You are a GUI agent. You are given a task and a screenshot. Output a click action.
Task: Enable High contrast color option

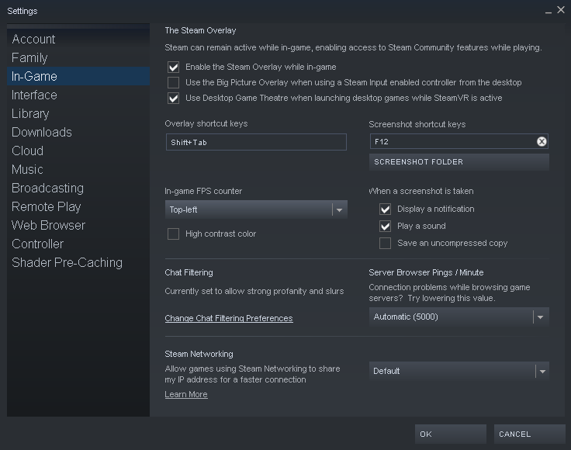coord(174,234)
